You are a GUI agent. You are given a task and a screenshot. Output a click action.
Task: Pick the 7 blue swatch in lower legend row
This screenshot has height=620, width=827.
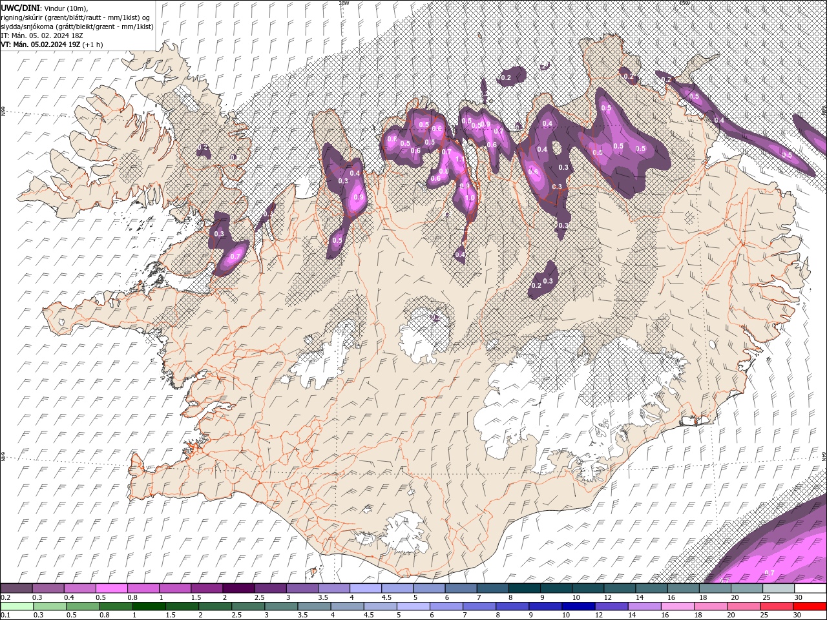point(479,606)
